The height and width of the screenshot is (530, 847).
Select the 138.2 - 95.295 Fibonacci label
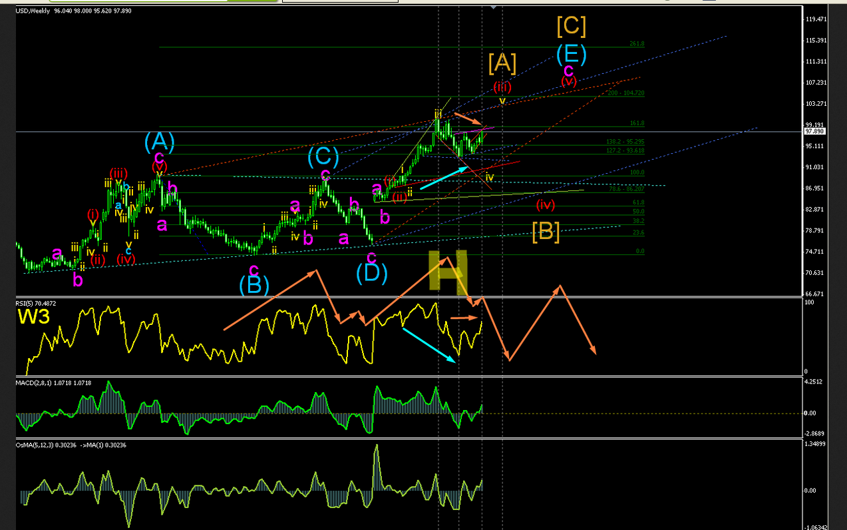[625, 142]
